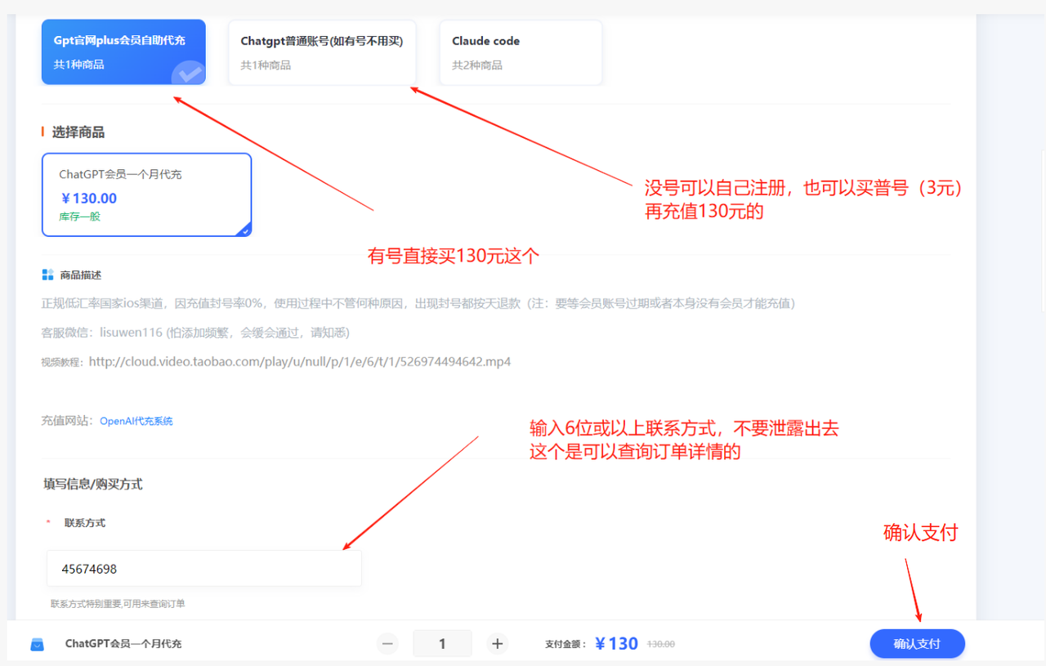1046x666 pixels.
Task: Increase quantity with the plus button
Action: pos(497,644)
